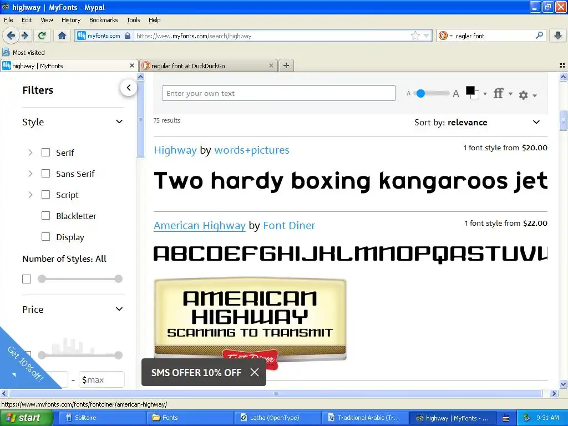Collapse the Price filter section
This screenshot has height=426, width=568.
[119, 309]
